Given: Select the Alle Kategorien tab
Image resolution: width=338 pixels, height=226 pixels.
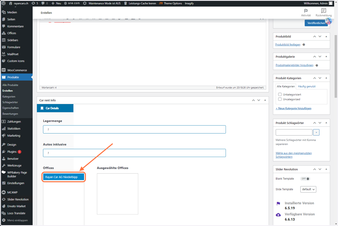Looking at the screenshot, I should point(286,86).
